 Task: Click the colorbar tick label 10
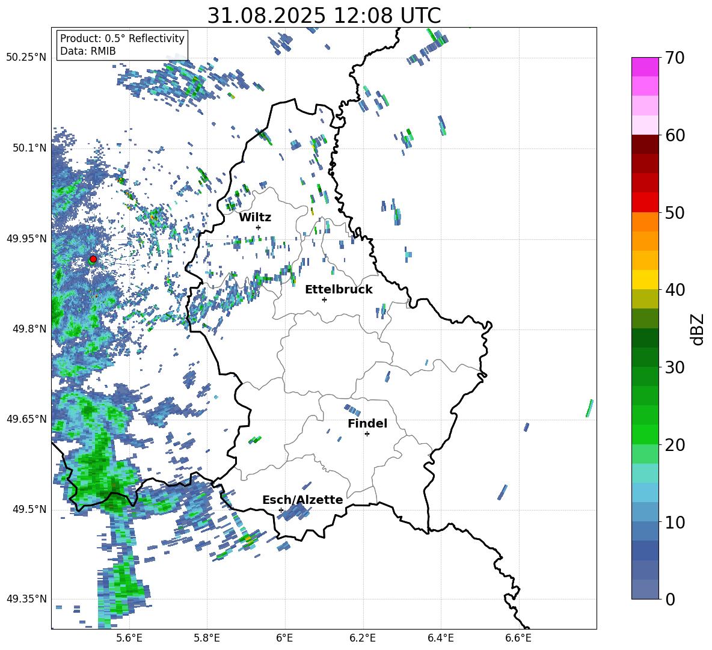675,522
